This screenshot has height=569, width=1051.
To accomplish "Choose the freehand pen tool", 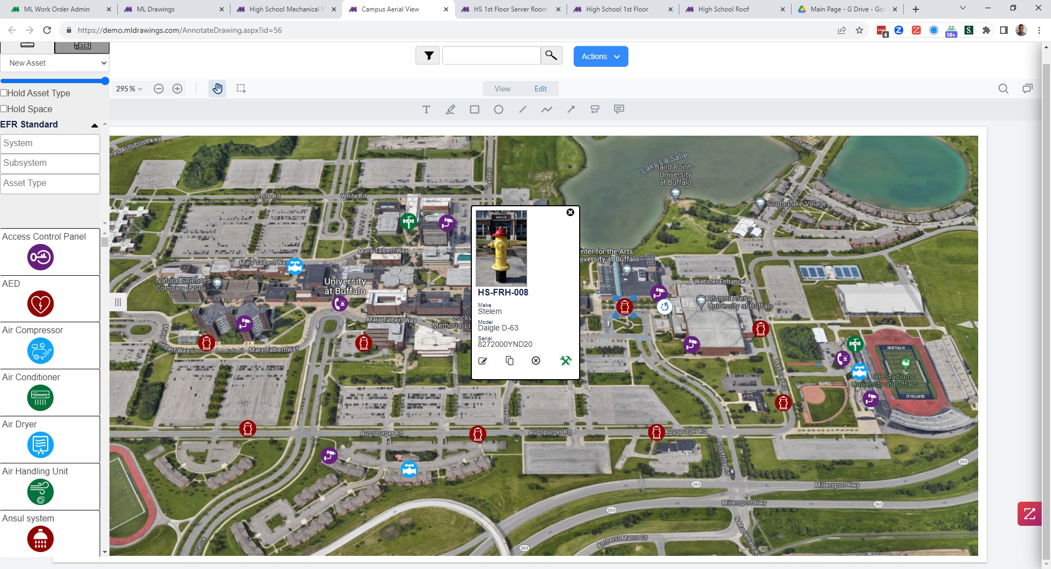I will point(451,109).
